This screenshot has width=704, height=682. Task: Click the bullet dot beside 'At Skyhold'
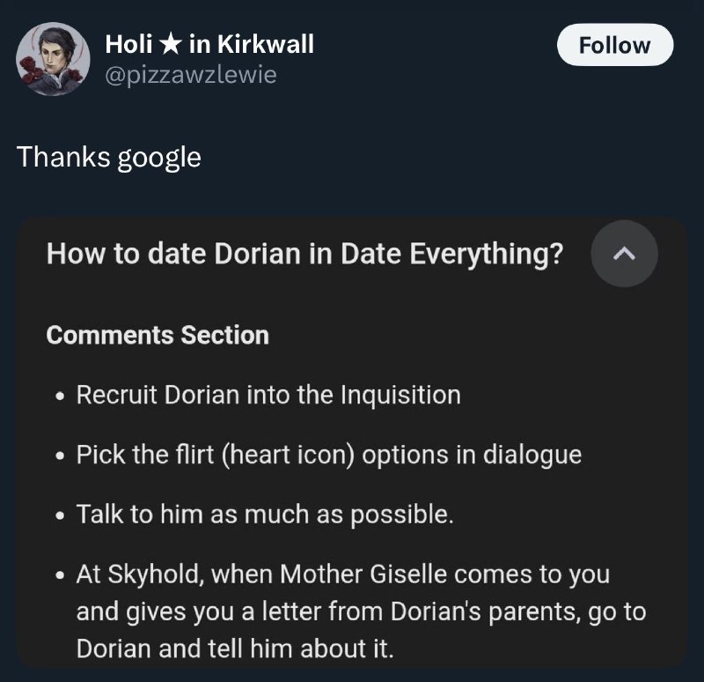coord(60,576)
